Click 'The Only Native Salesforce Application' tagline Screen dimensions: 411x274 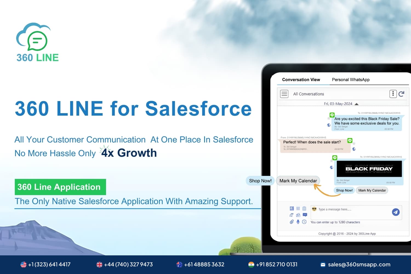tap(134, 201)
